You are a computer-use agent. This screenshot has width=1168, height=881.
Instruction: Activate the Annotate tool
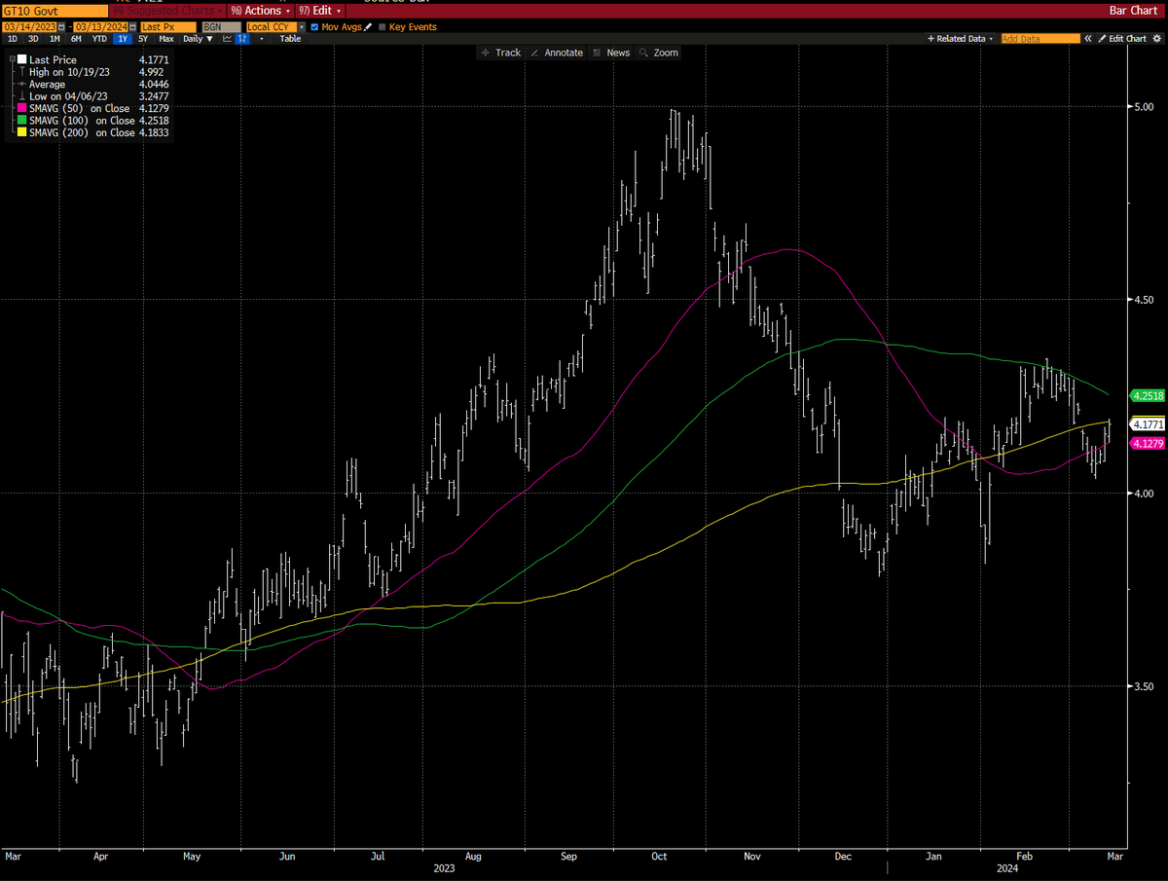(556, 53)
